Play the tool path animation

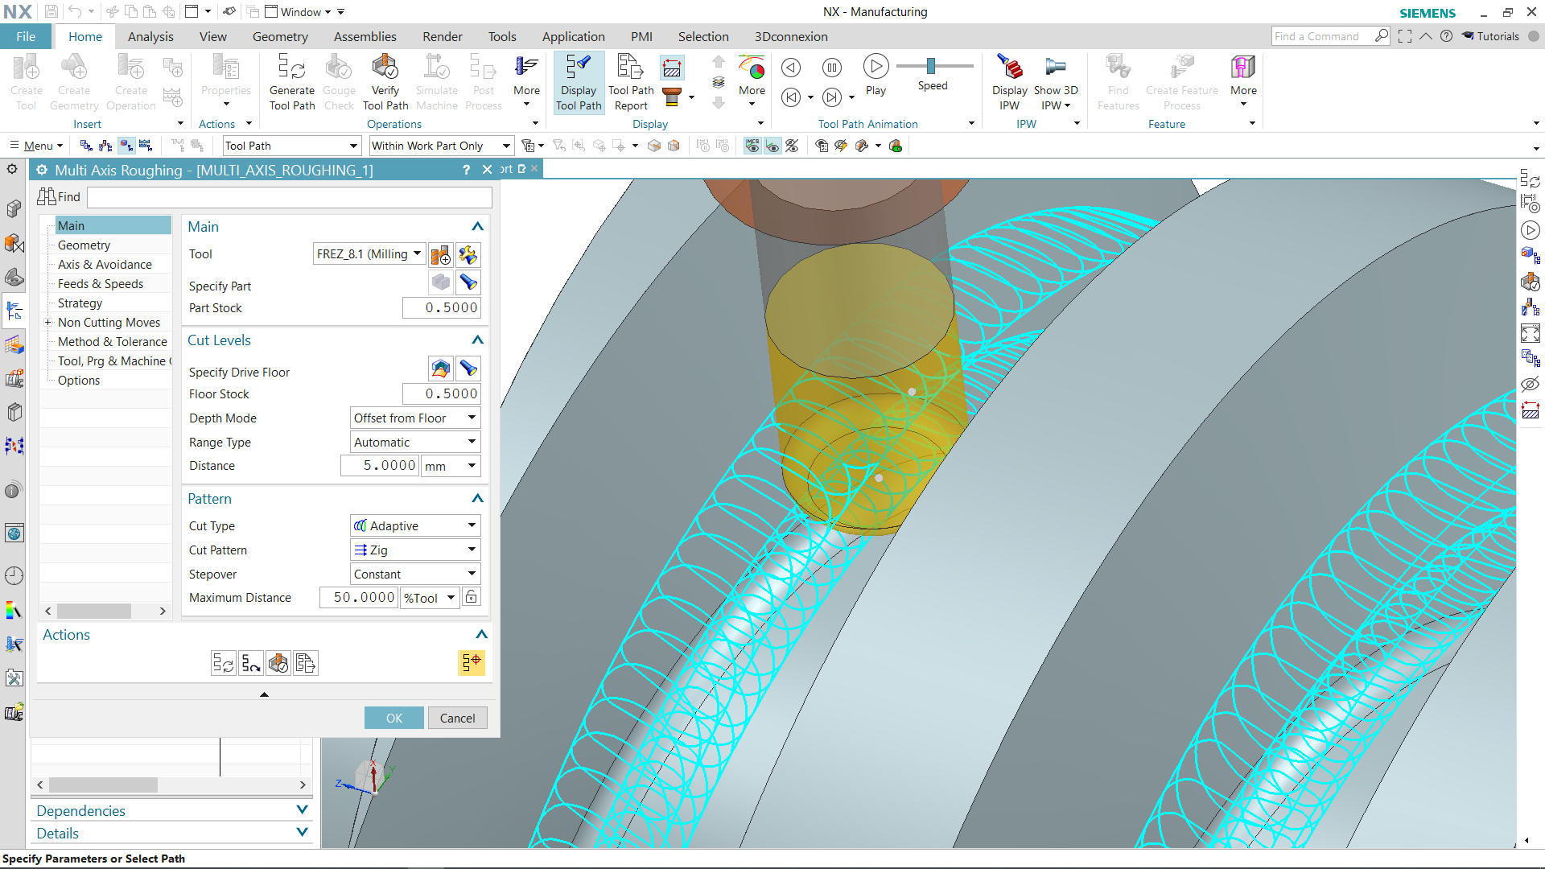pos(875,75)
